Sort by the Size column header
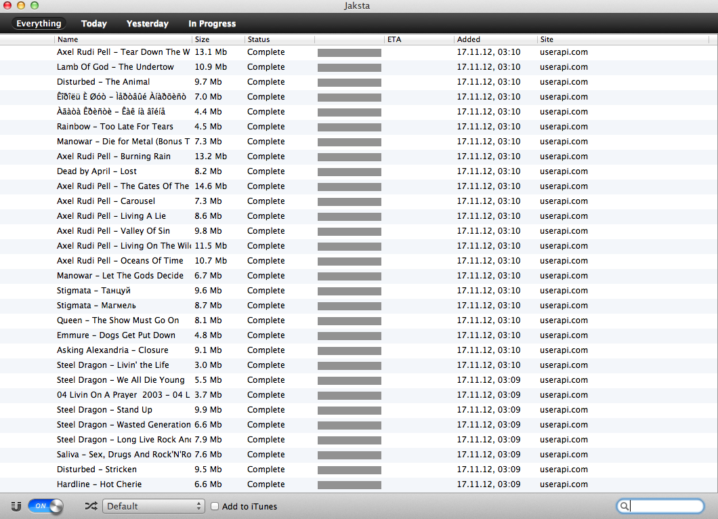Screen dimensions: 718x519 point(217,39)
